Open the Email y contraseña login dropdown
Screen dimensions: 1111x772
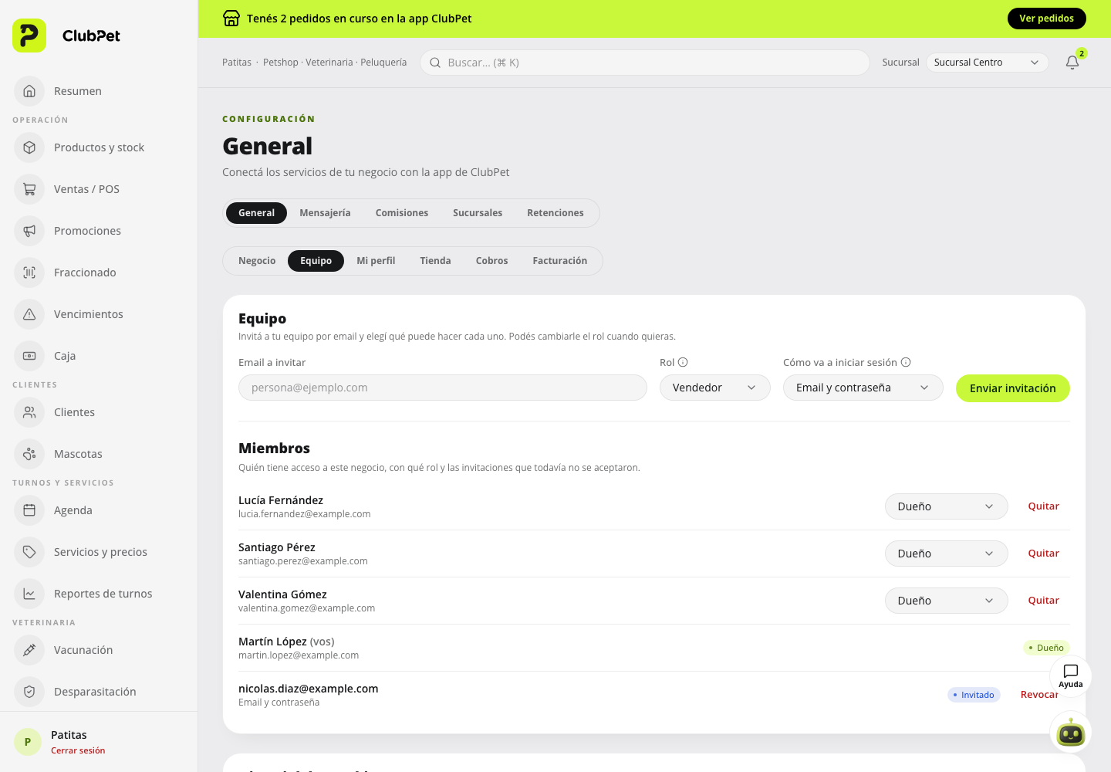pyautogui.click(x=863, y=388)
